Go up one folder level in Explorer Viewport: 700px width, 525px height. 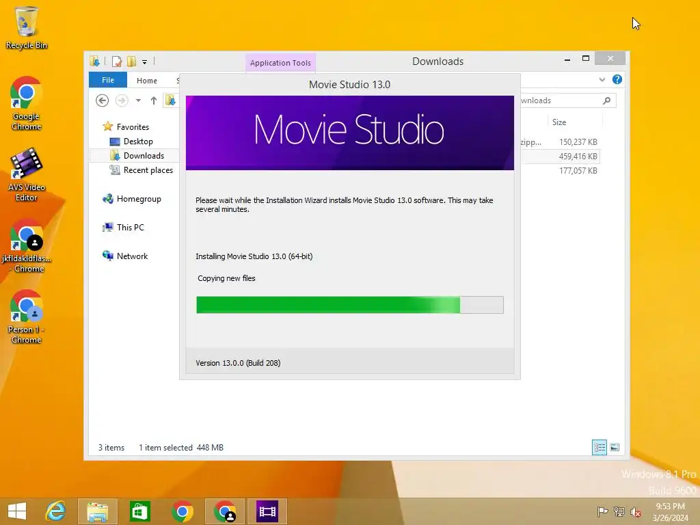click(154, 100)
